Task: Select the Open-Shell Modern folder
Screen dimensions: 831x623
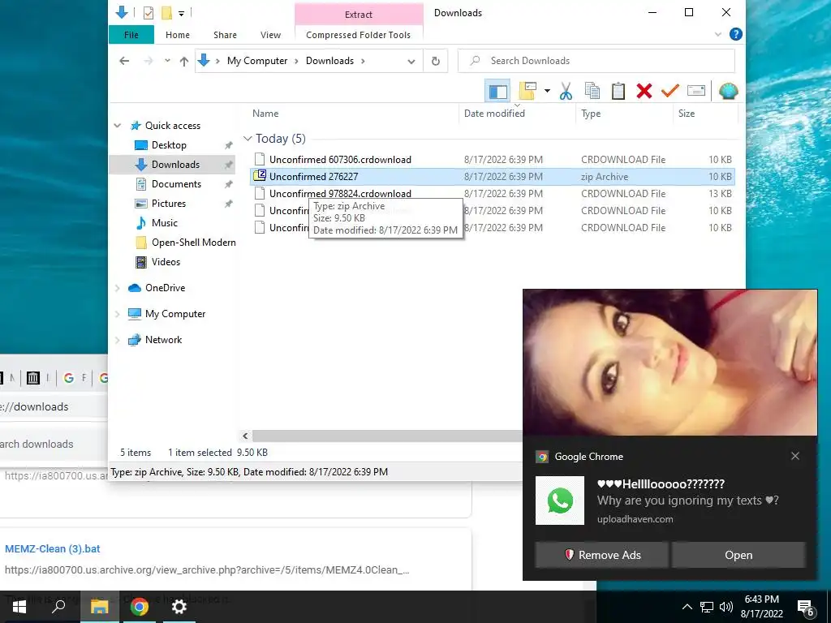Action: pyautogui.click(x=193, y=243)
